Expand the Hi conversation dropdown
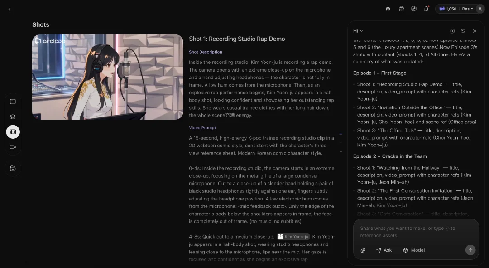The image size is (489, 268). click(x=358, y=31)
